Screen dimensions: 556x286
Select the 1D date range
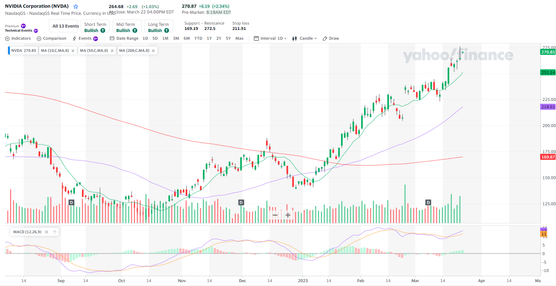click(x=145, y=38)
